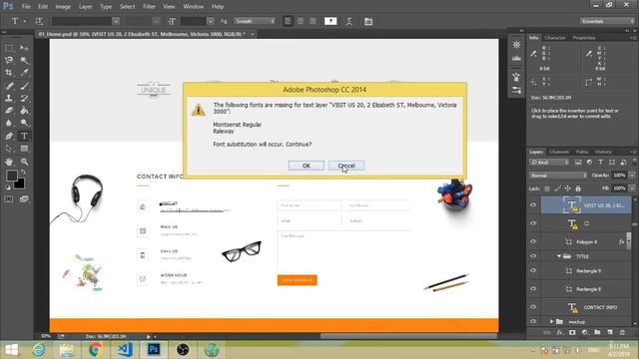Screen dimensions: 639x359
Task: Center text alignment in options bar
Action: click(301, 21)
